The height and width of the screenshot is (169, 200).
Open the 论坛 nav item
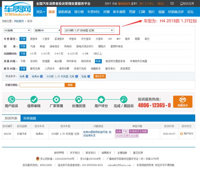pyautogui.click(x=191, y=12)
